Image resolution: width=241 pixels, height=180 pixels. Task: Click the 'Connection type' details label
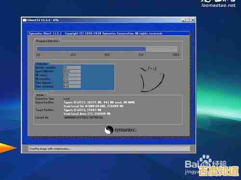coord(45,99)
